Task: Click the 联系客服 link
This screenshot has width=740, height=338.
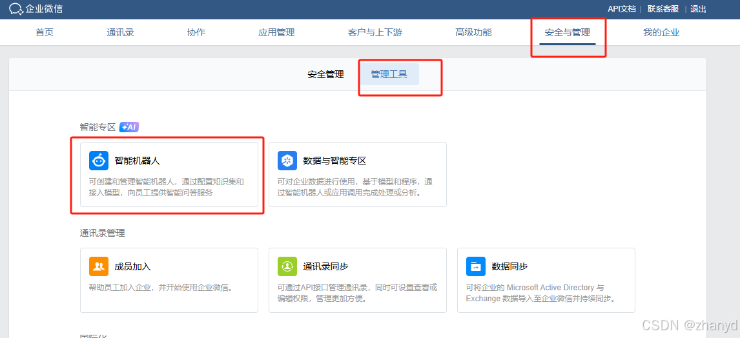Action: tap(663, 9)
